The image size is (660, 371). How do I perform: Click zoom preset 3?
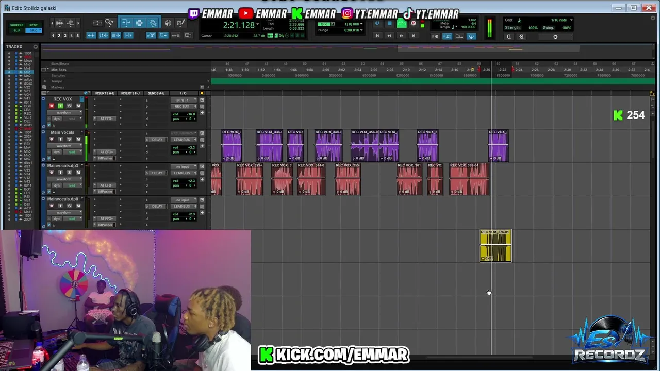tap(65, 36)
